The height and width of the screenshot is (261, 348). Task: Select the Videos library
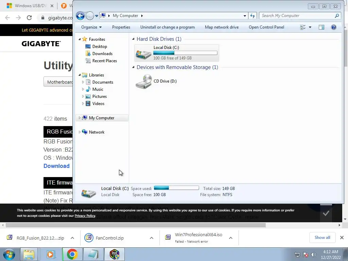(98, 103)
